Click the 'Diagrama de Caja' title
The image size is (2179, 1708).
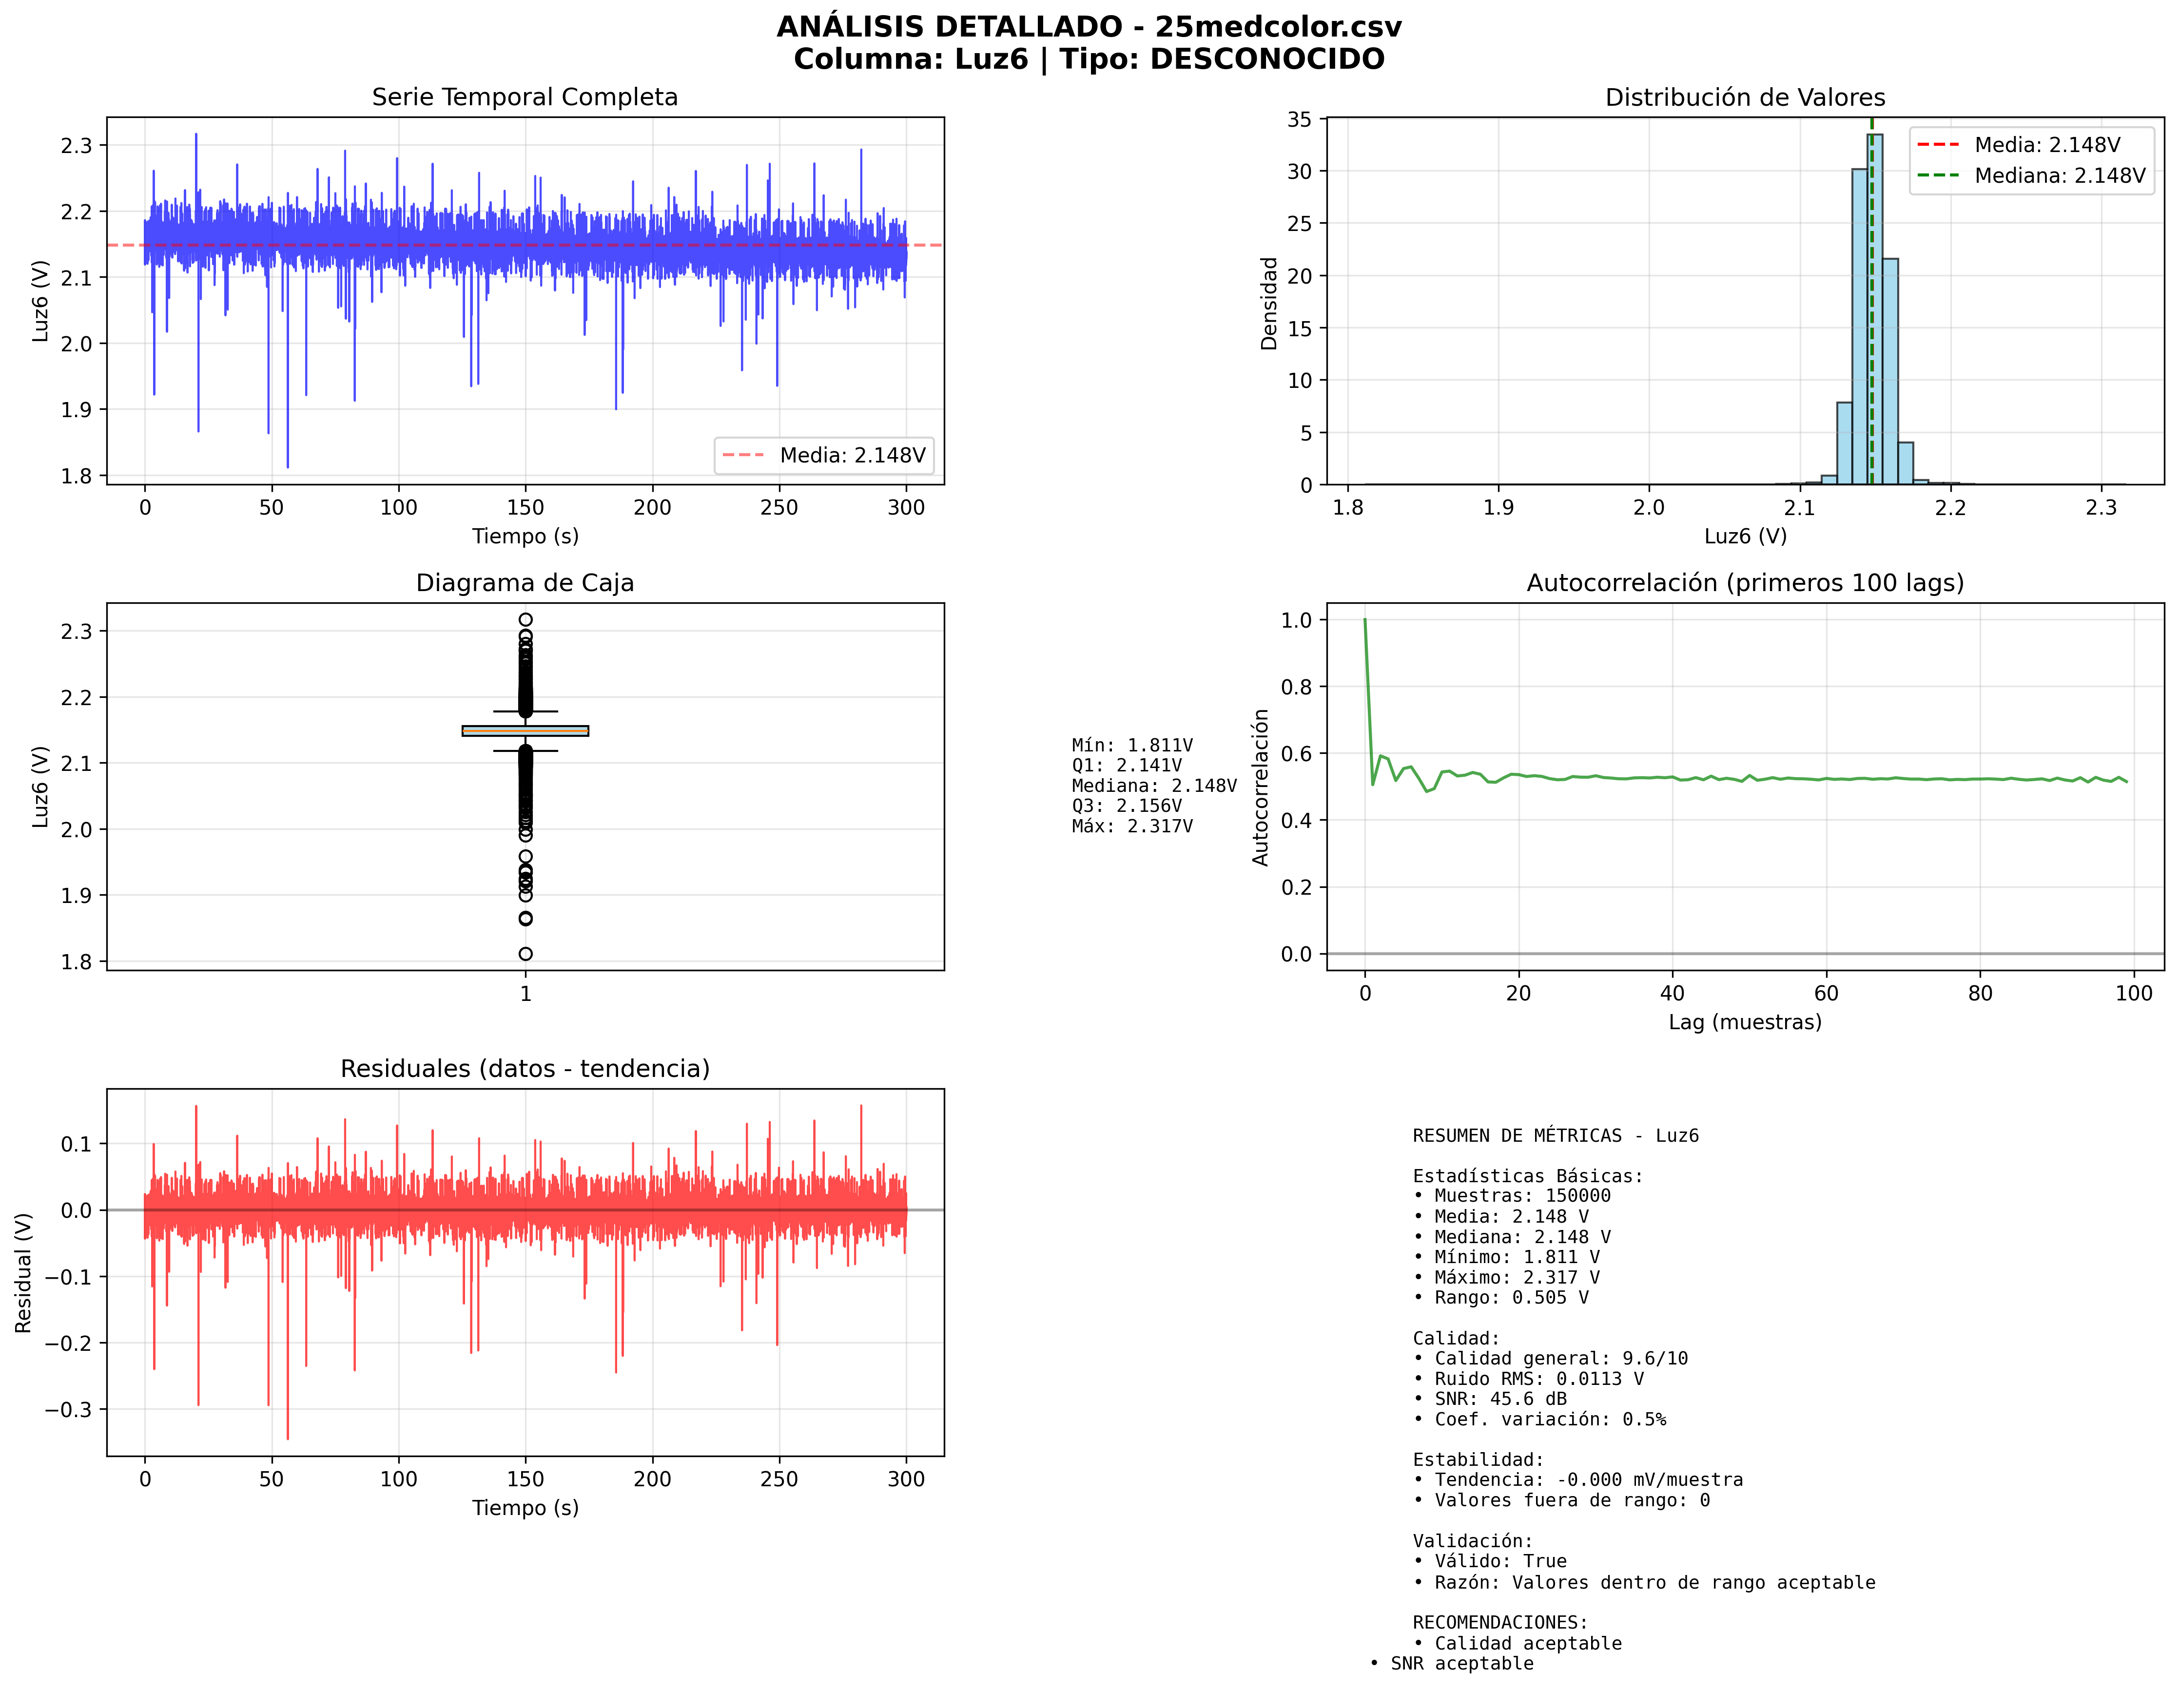tap(524, 583)
